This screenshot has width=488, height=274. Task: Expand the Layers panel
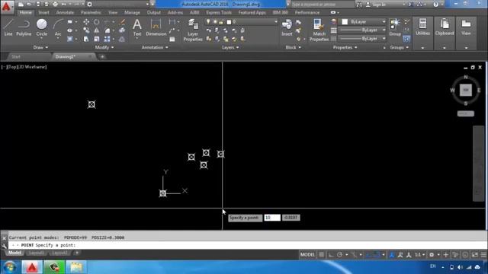coord(230,47)
